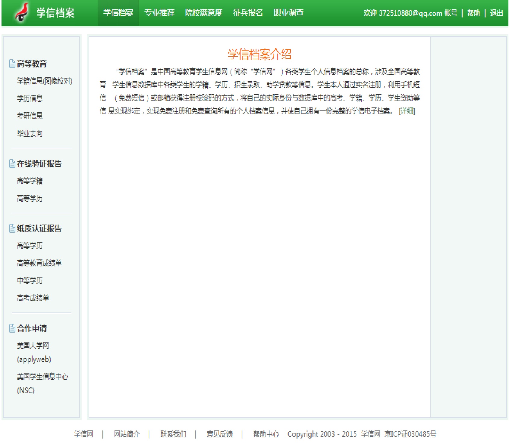This screenshot has height=447, width=509.
Task: Click the 在线验证报告 section heading
Action: [39, 164]
